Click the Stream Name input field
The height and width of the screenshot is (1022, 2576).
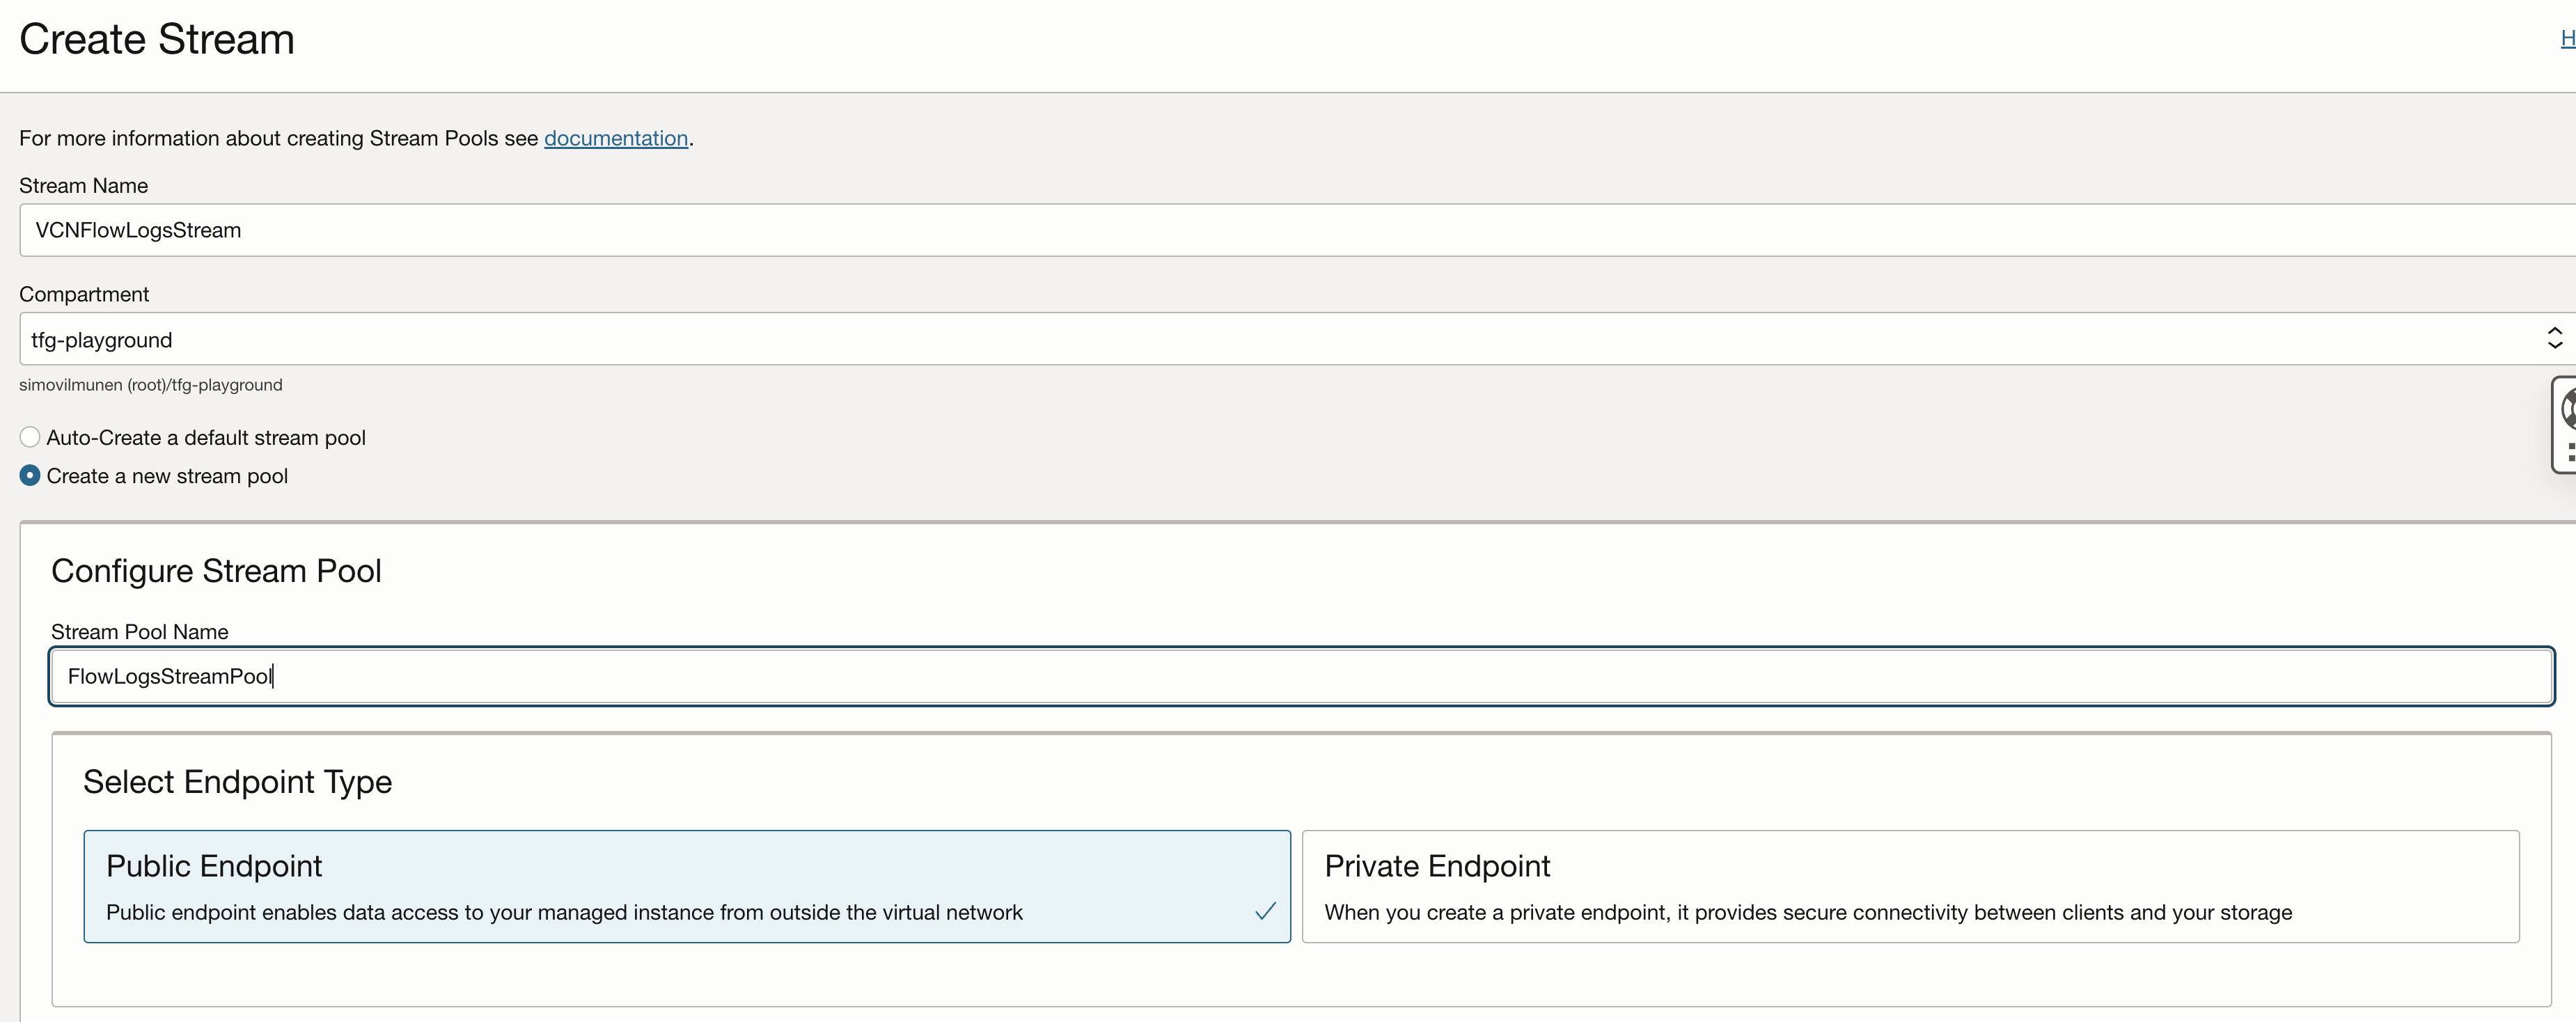1297,230
